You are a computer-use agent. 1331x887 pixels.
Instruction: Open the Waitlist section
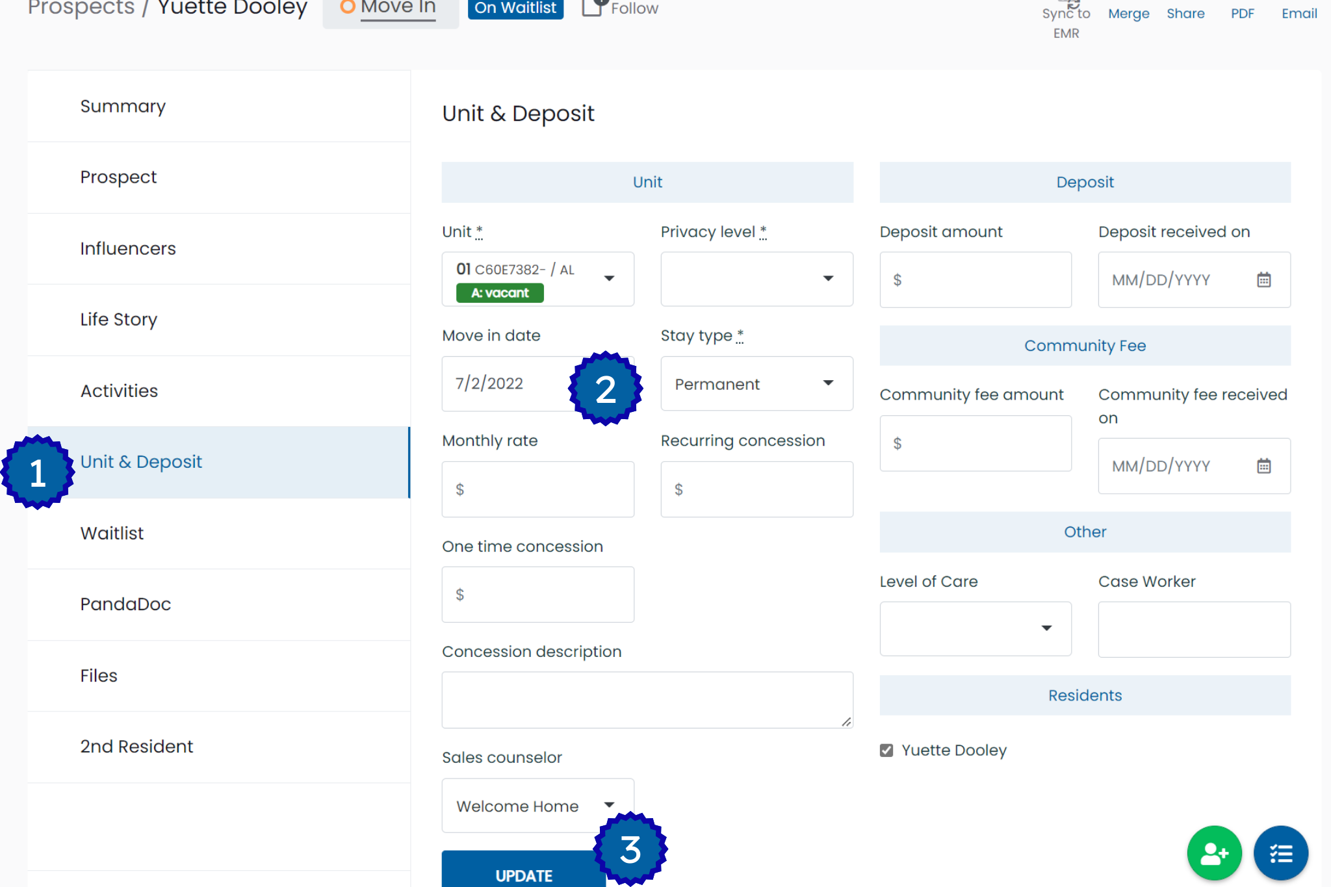pyautogui.click(x=218, y=533)
